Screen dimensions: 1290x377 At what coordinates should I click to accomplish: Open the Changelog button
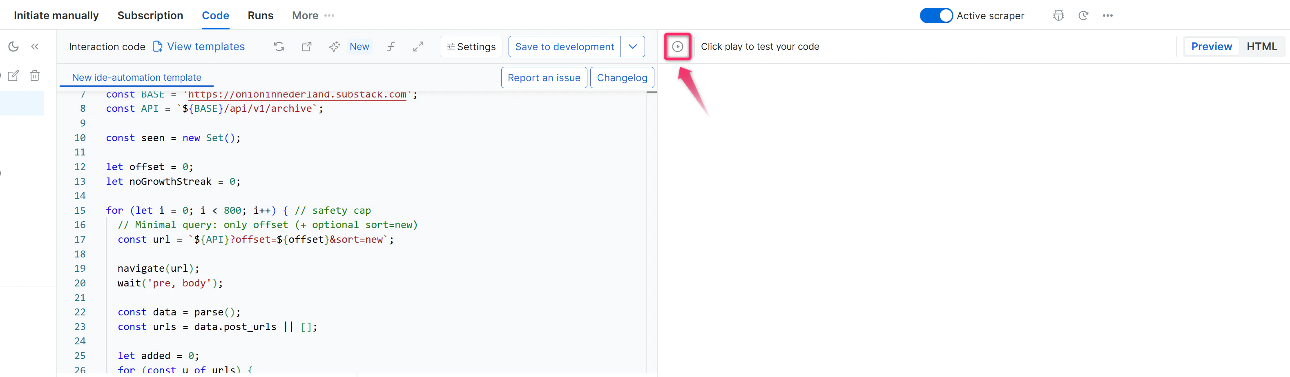[x=622, y=78]
